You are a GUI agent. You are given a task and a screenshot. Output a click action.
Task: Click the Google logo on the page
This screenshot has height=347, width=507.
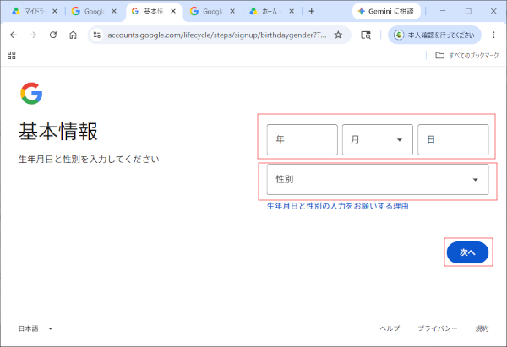point(31,94)
